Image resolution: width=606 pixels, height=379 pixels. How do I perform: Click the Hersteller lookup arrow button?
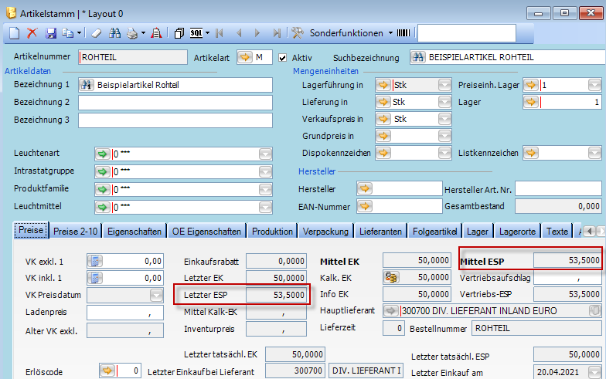click(365, 188)
